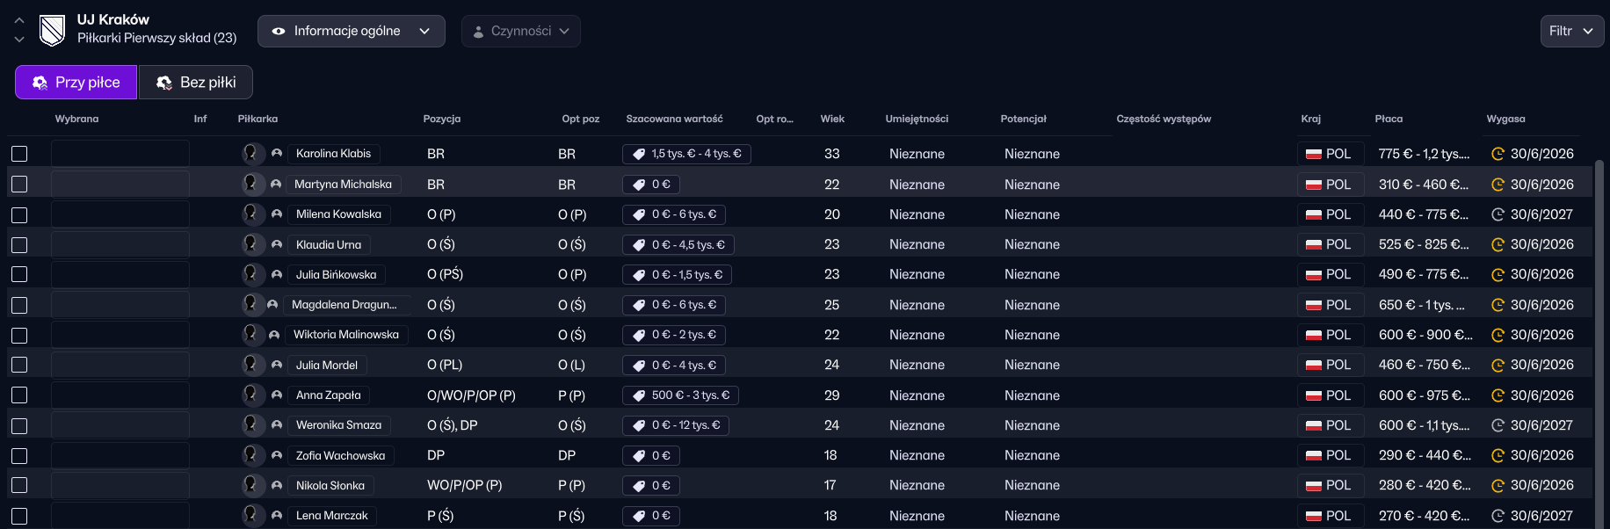Check the box for Lena Marczak
The image size is (1610, 529).
coord(19,516)
